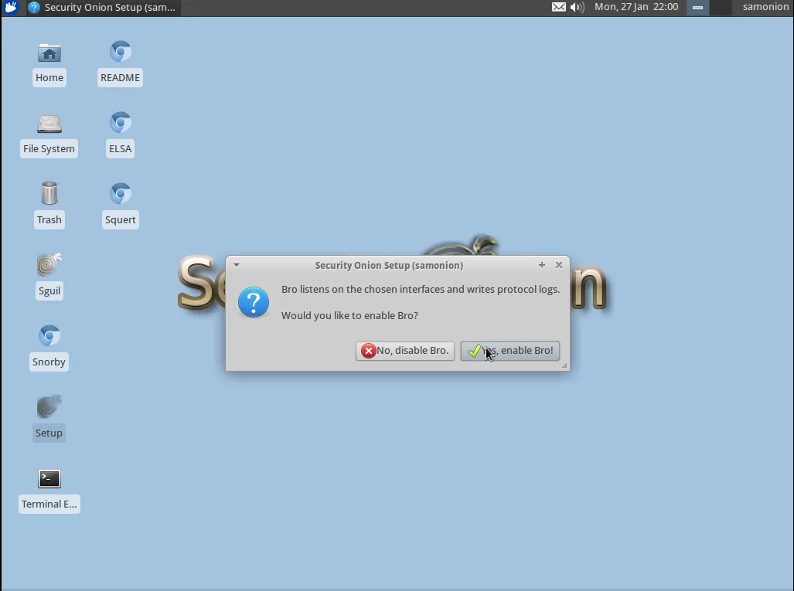Click the dialog title Security Onion Setup (samonion)
This screenshot has width=794, height=591.
[x=389, y=265]
